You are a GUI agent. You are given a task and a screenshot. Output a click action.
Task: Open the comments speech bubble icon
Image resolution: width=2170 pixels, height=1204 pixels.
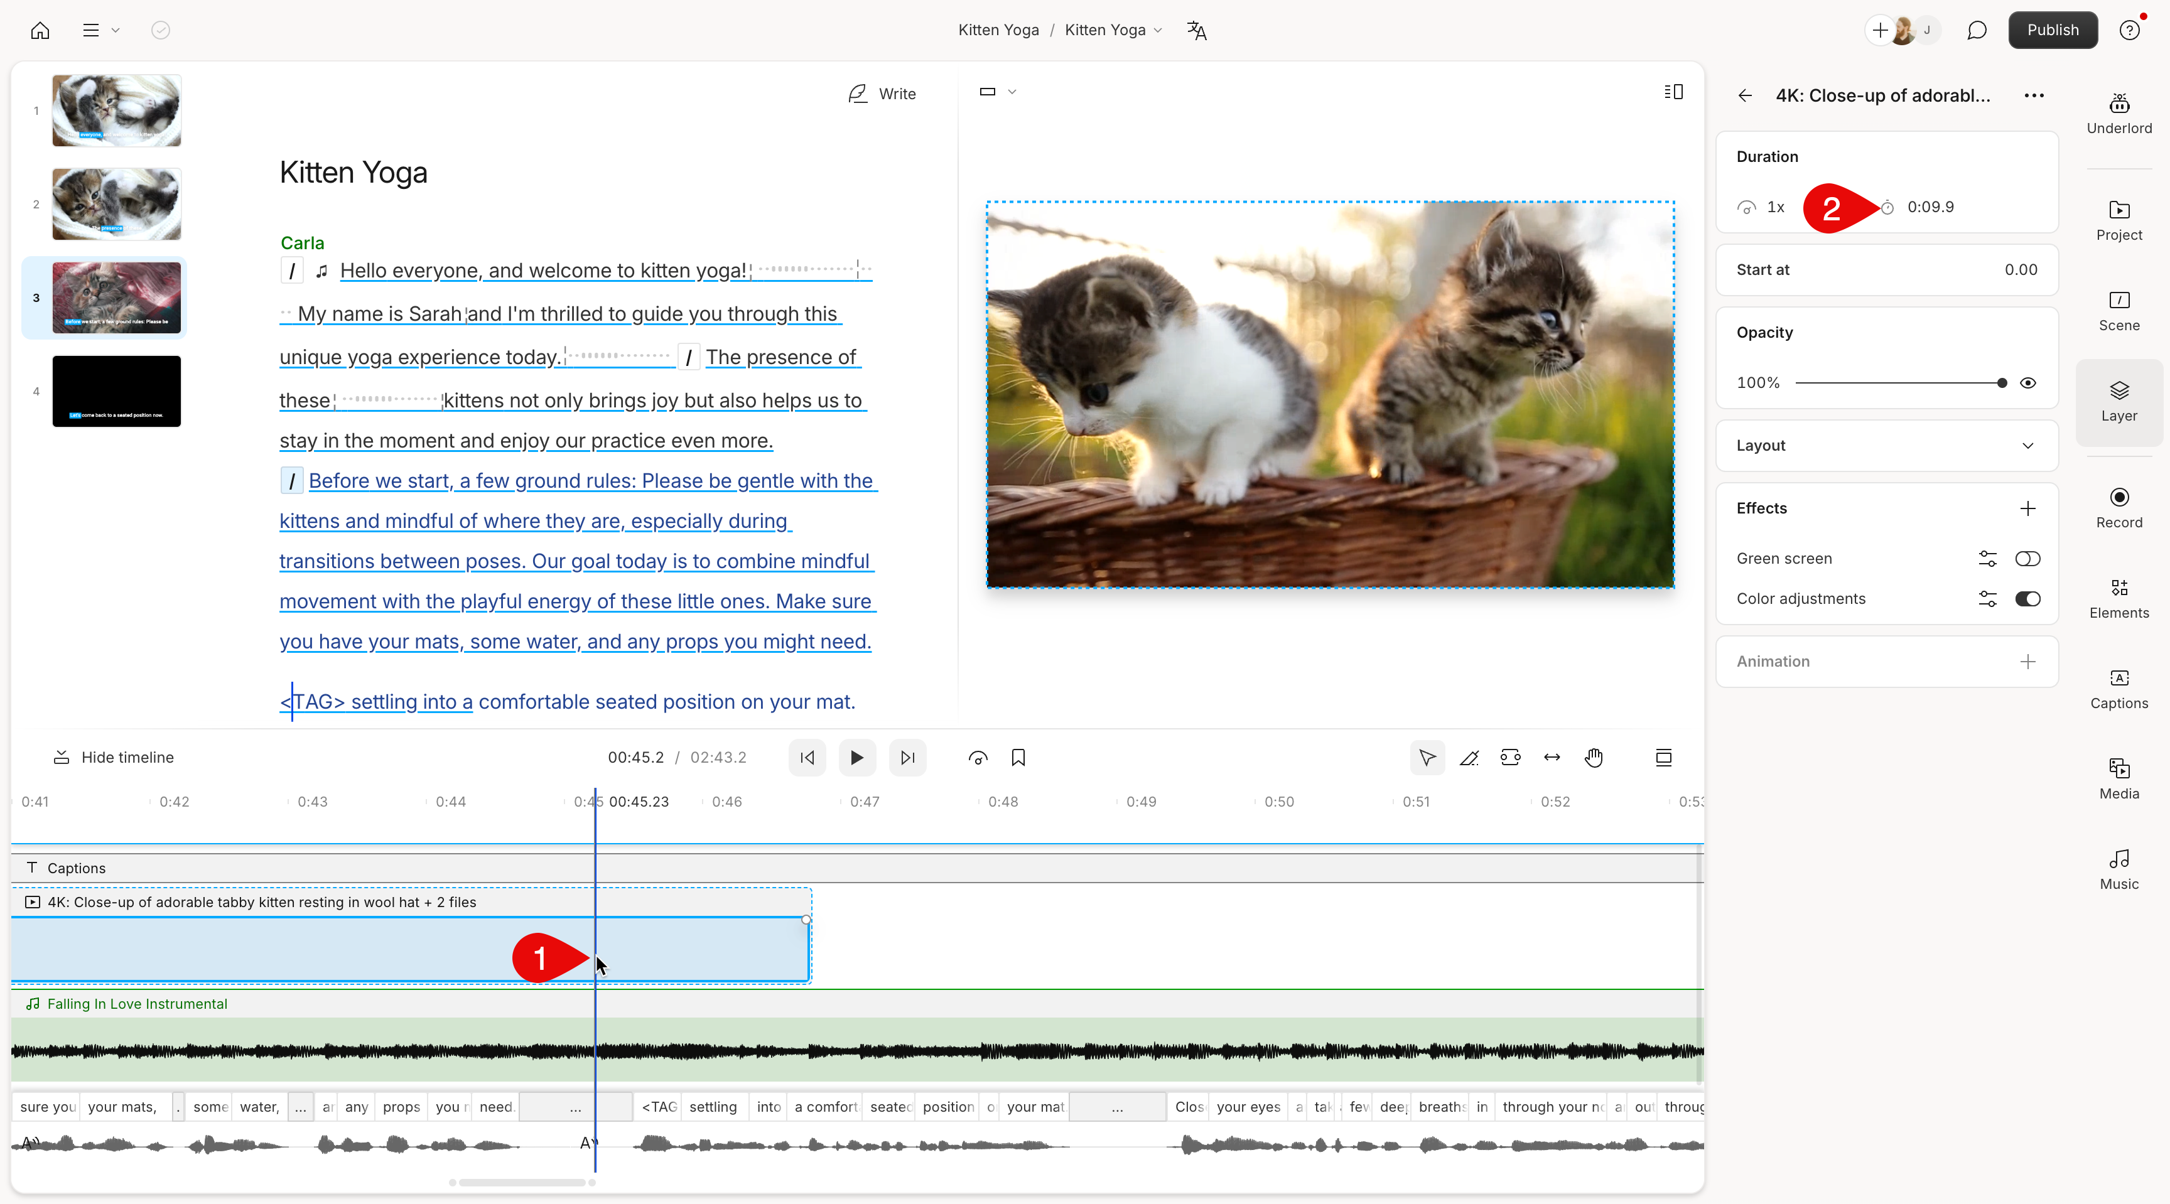[1976, 30]
